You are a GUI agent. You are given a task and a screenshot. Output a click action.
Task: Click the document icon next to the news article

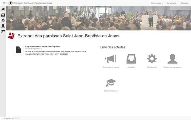tap(18, 50)
